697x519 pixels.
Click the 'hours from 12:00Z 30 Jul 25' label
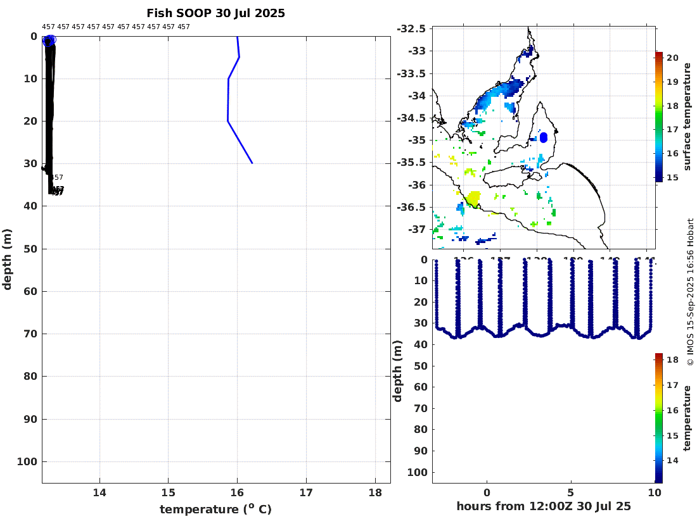[x=543, y=506]
